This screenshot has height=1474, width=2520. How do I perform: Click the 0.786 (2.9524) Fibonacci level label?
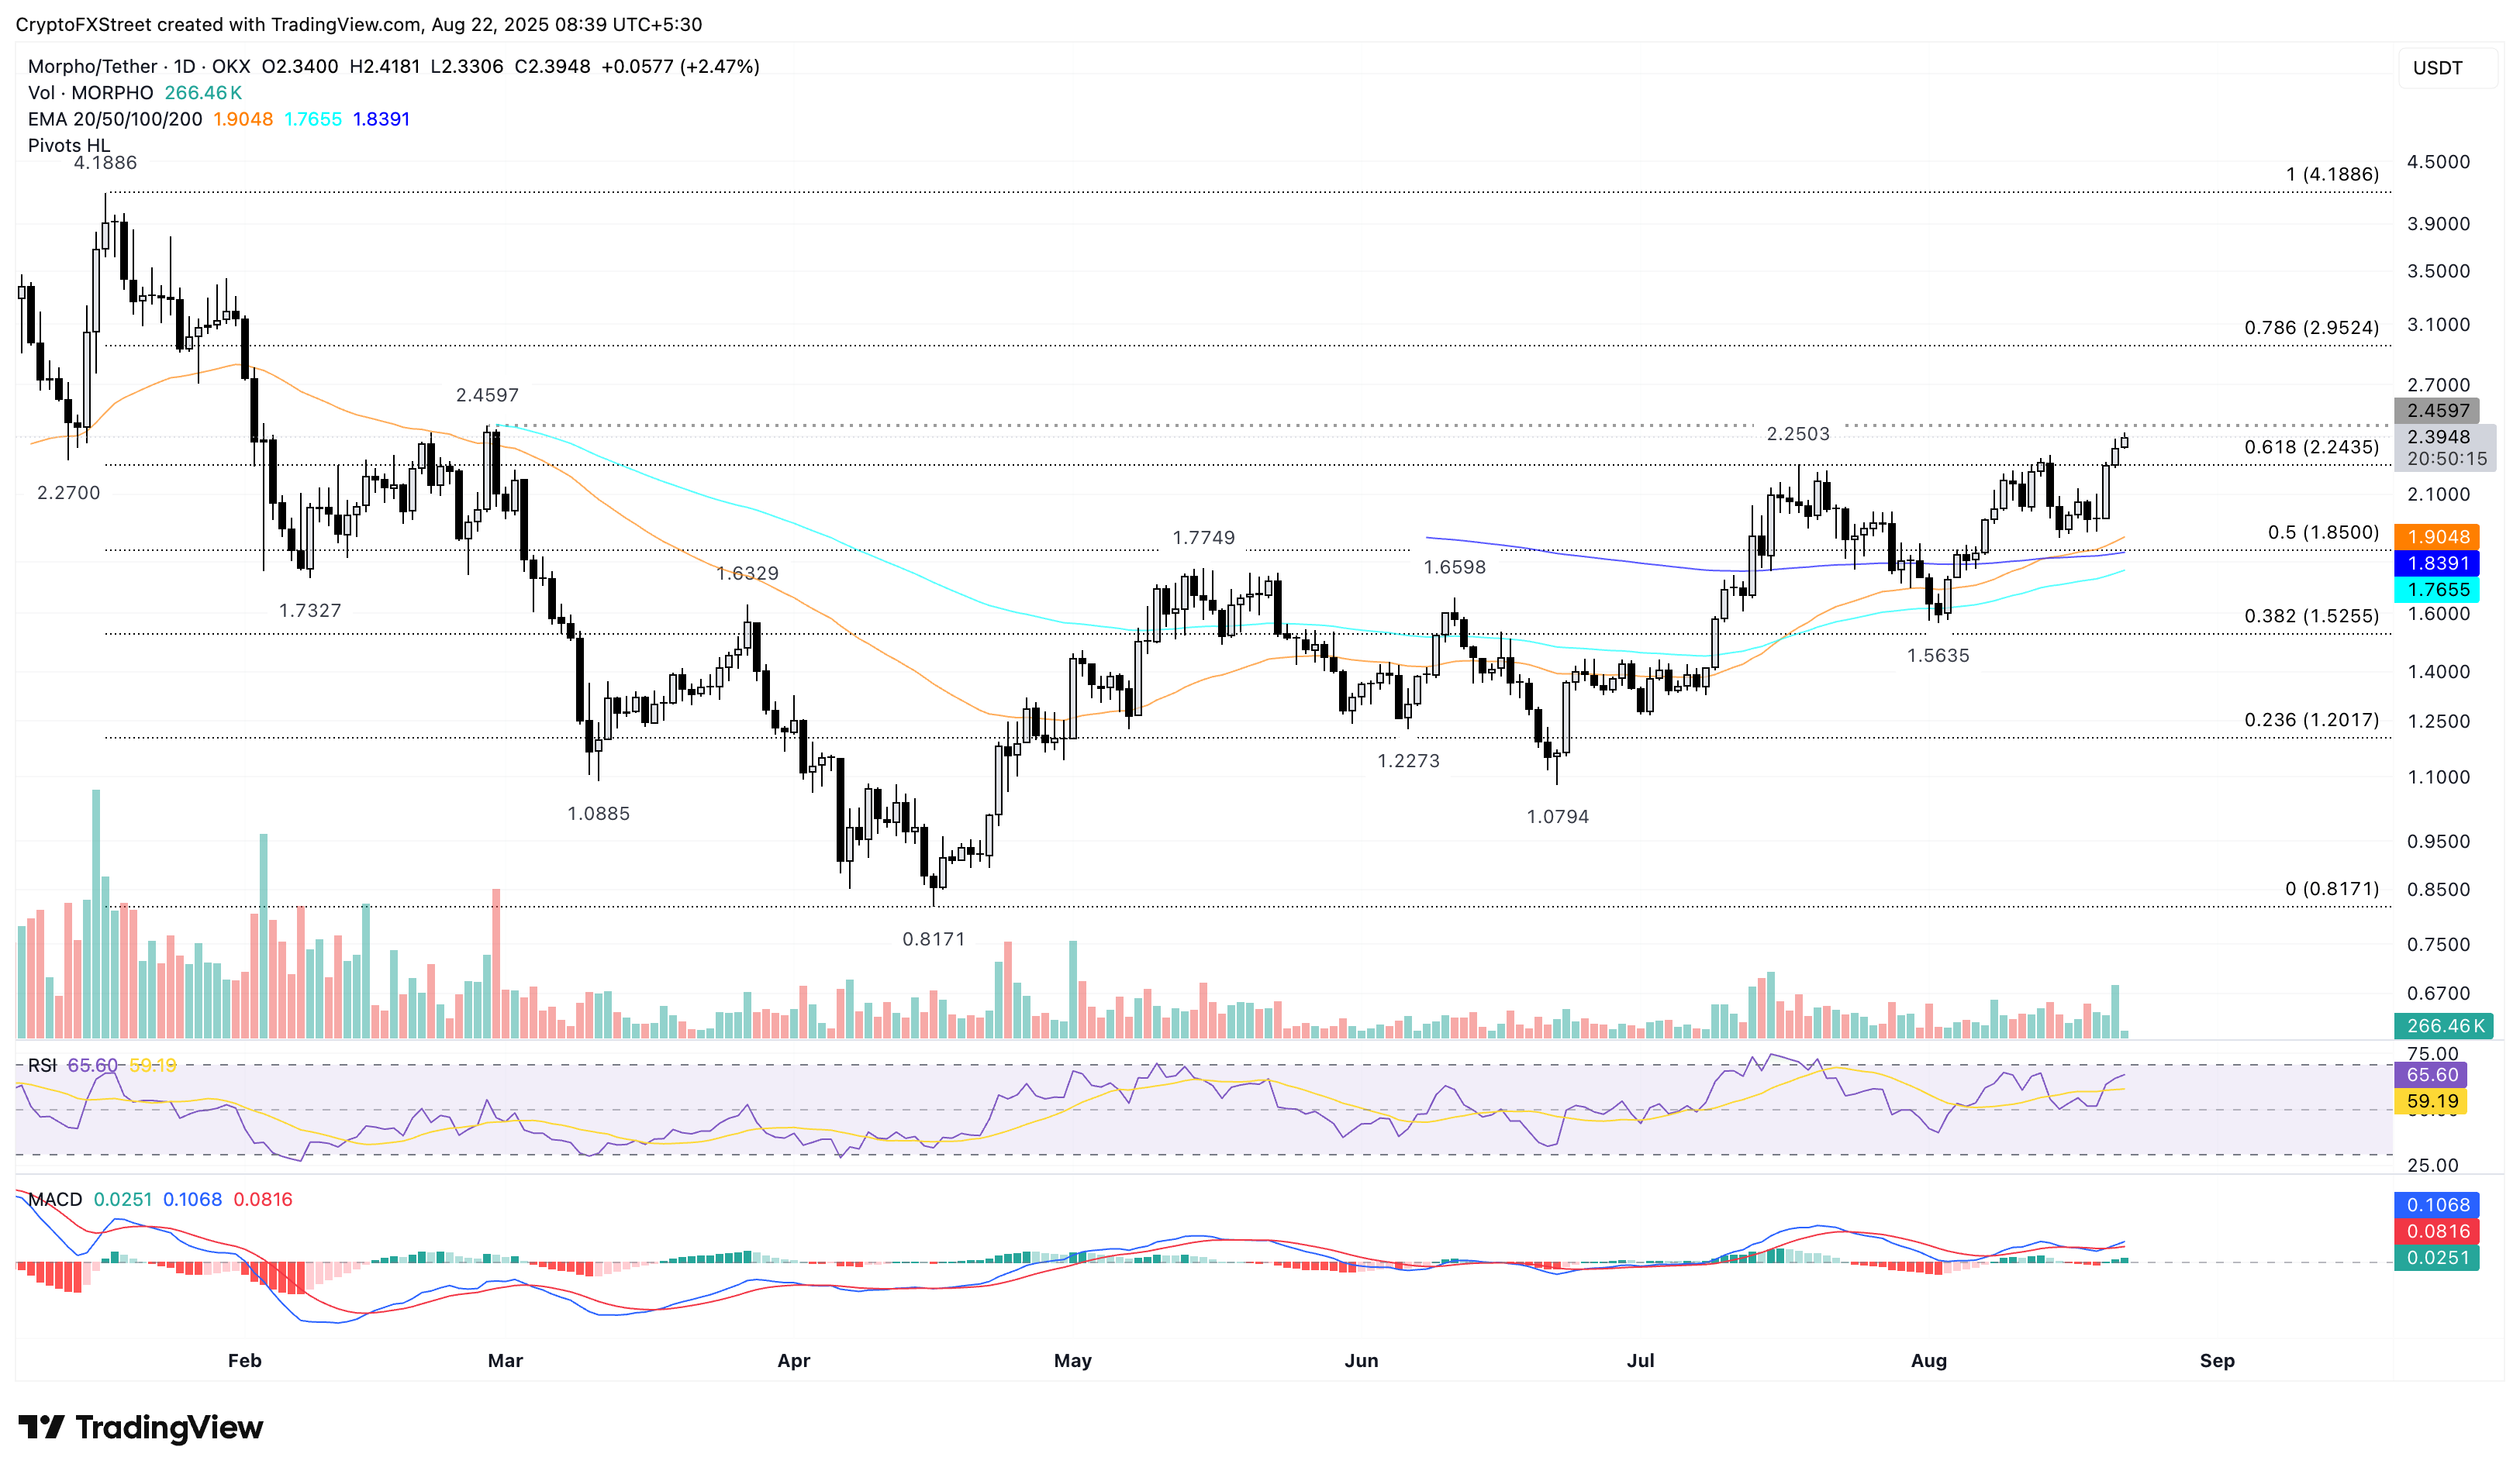(x=2311, y=328)
